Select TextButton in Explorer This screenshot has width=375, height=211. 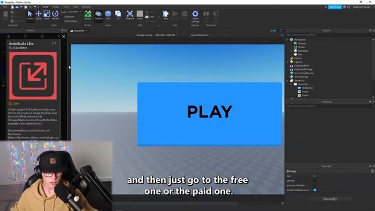307,88
